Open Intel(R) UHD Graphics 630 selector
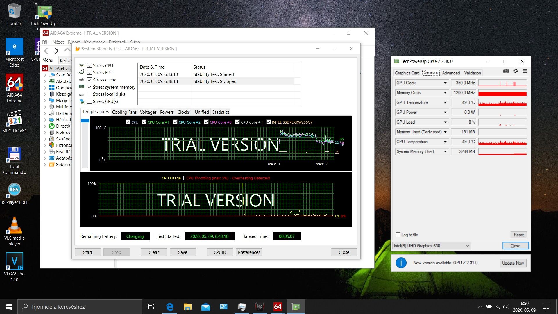This screenshot has height=314, width=558. click(432, 246)
